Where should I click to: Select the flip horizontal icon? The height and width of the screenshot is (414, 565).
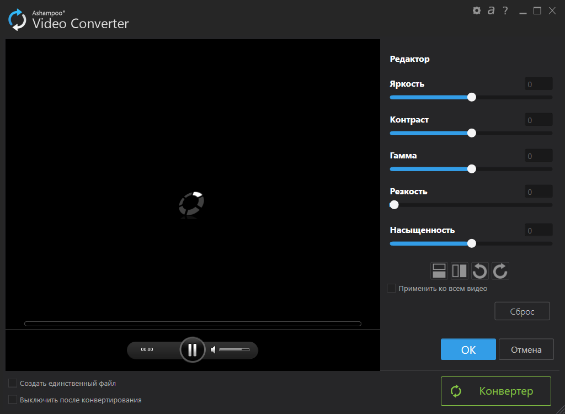tap(459, 270)
